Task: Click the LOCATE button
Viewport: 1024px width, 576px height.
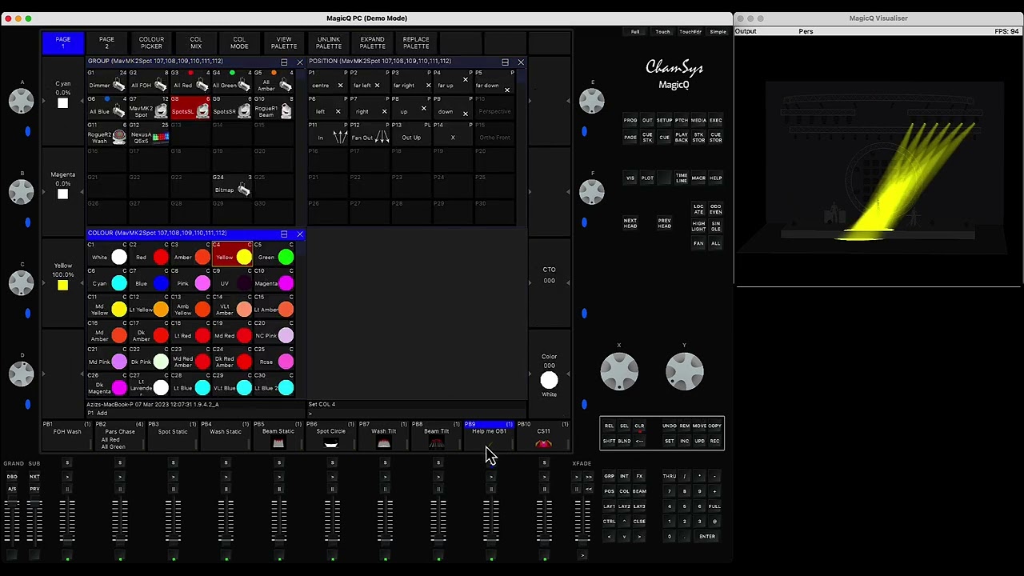Action: 698,209
